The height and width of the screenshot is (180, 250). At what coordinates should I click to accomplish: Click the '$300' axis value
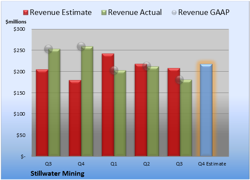(19, 29)
